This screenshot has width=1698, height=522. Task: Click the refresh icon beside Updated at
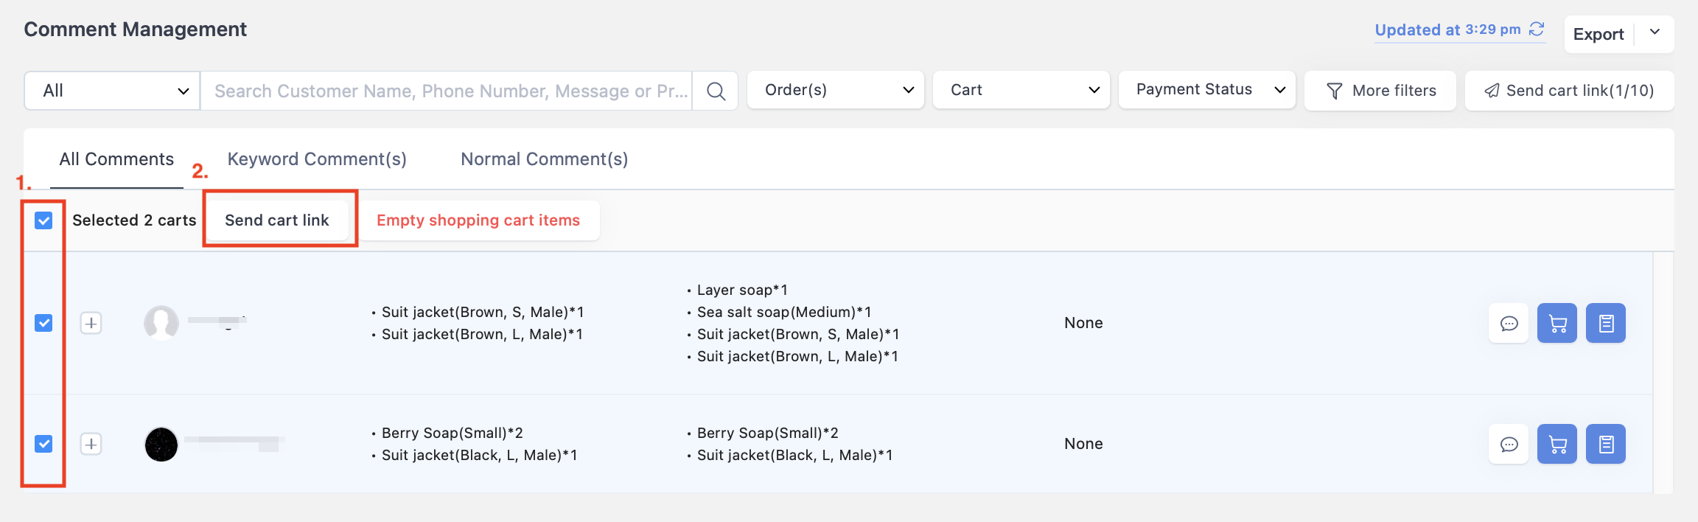point(1537,29)
